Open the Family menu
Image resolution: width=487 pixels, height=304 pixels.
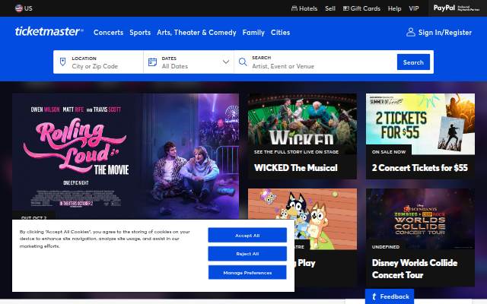click(x=253, y=32)
